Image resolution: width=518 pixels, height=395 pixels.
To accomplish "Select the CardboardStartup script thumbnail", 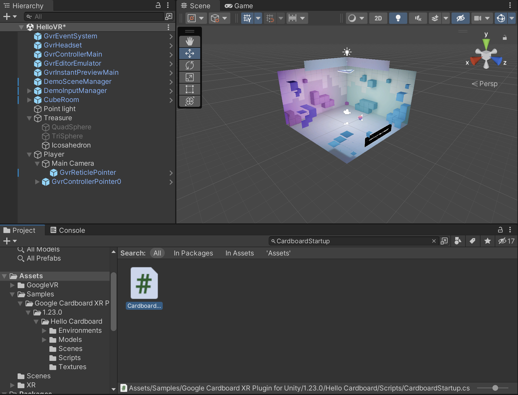I will pos(144,283).
